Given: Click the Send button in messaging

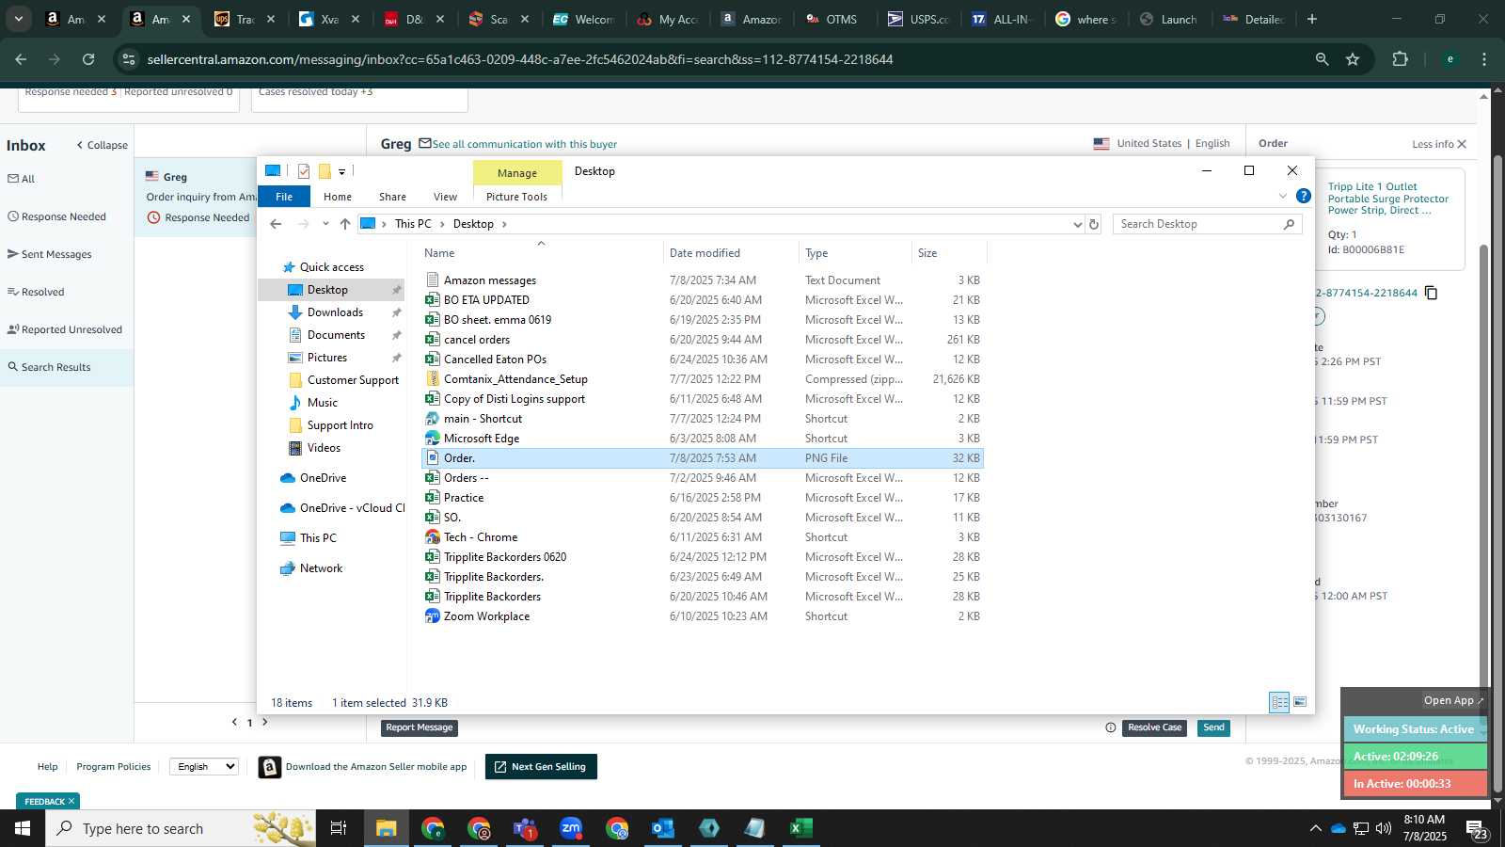Looking at the screenshot, I should pos(1213,727).
